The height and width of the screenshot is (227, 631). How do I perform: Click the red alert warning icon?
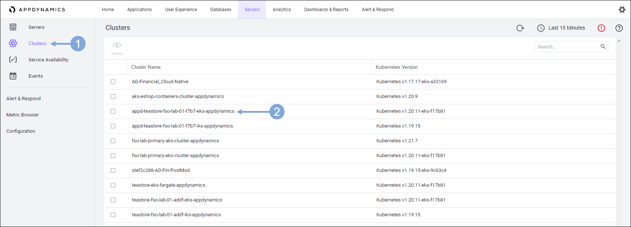pyautogui.click(x=601, y=28)
